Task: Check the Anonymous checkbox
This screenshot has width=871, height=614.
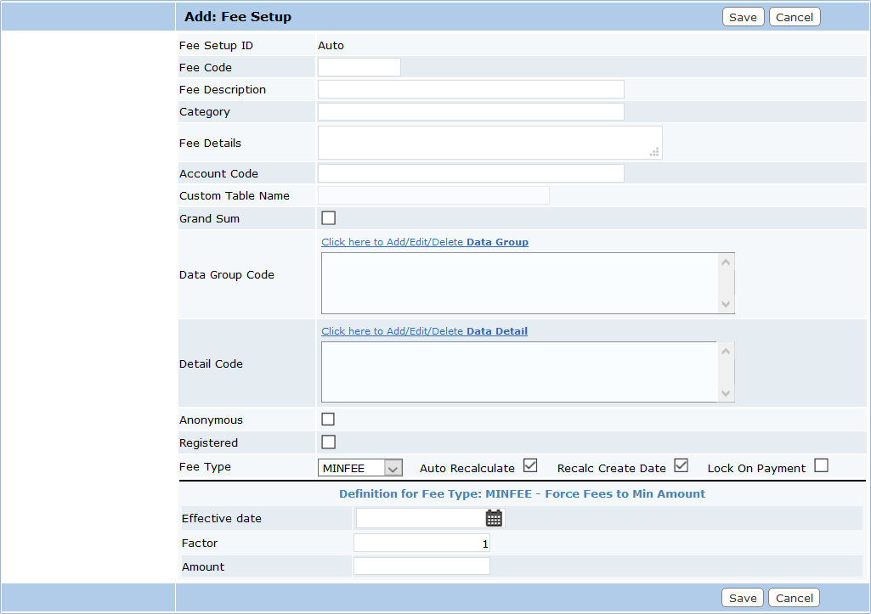Action: (328, 420)
